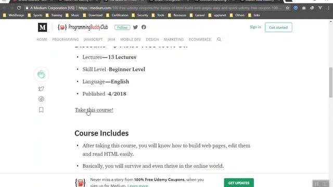Open the WebDesign bookmarks folder
333x187 pixels.
[x=14, y=15]
